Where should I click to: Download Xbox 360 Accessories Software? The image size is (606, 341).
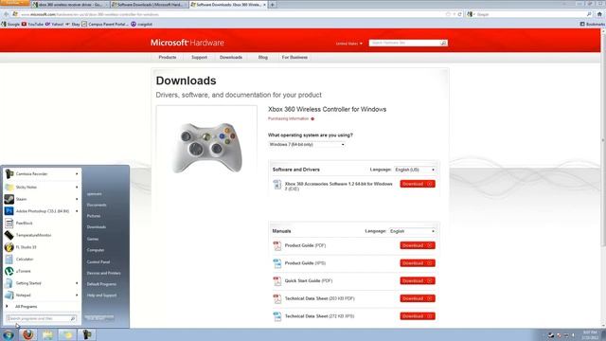pos(418,184)
